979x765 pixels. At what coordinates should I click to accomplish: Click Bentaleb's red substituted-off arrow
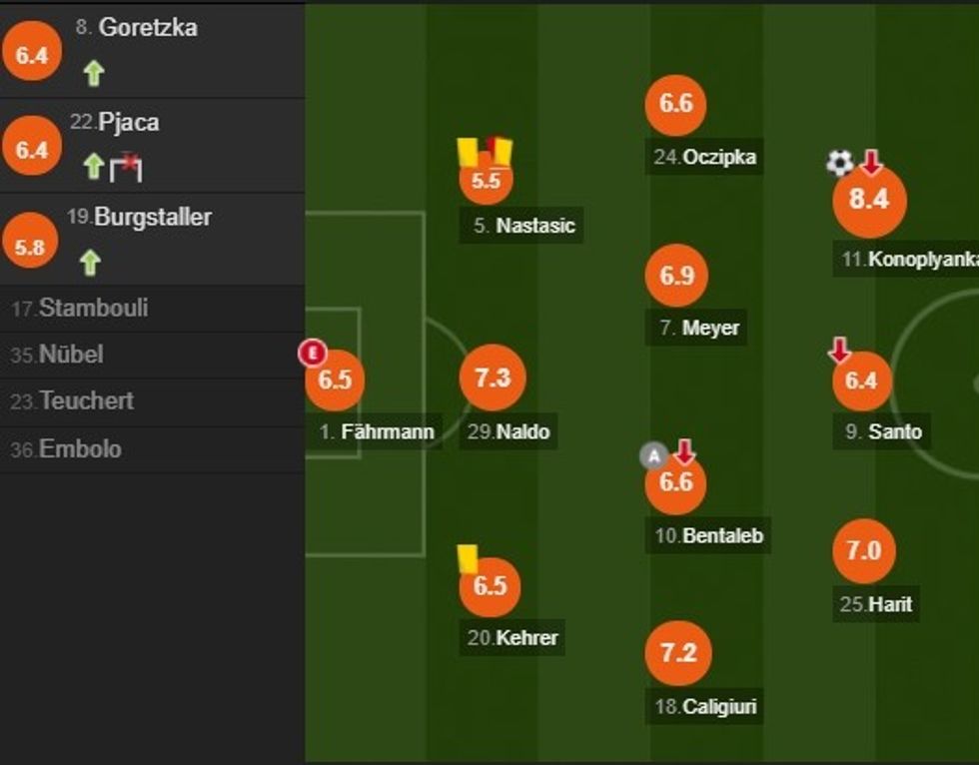[683, 451]
